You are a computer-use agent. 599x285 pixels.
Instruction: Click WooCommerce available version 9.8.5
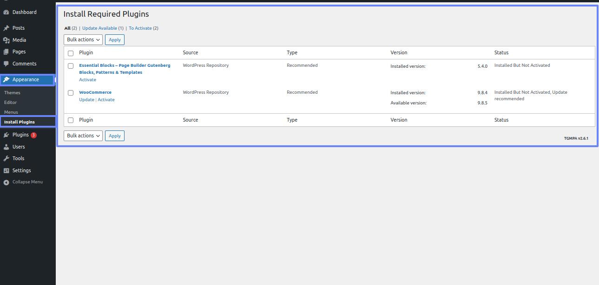click(482, 103)
